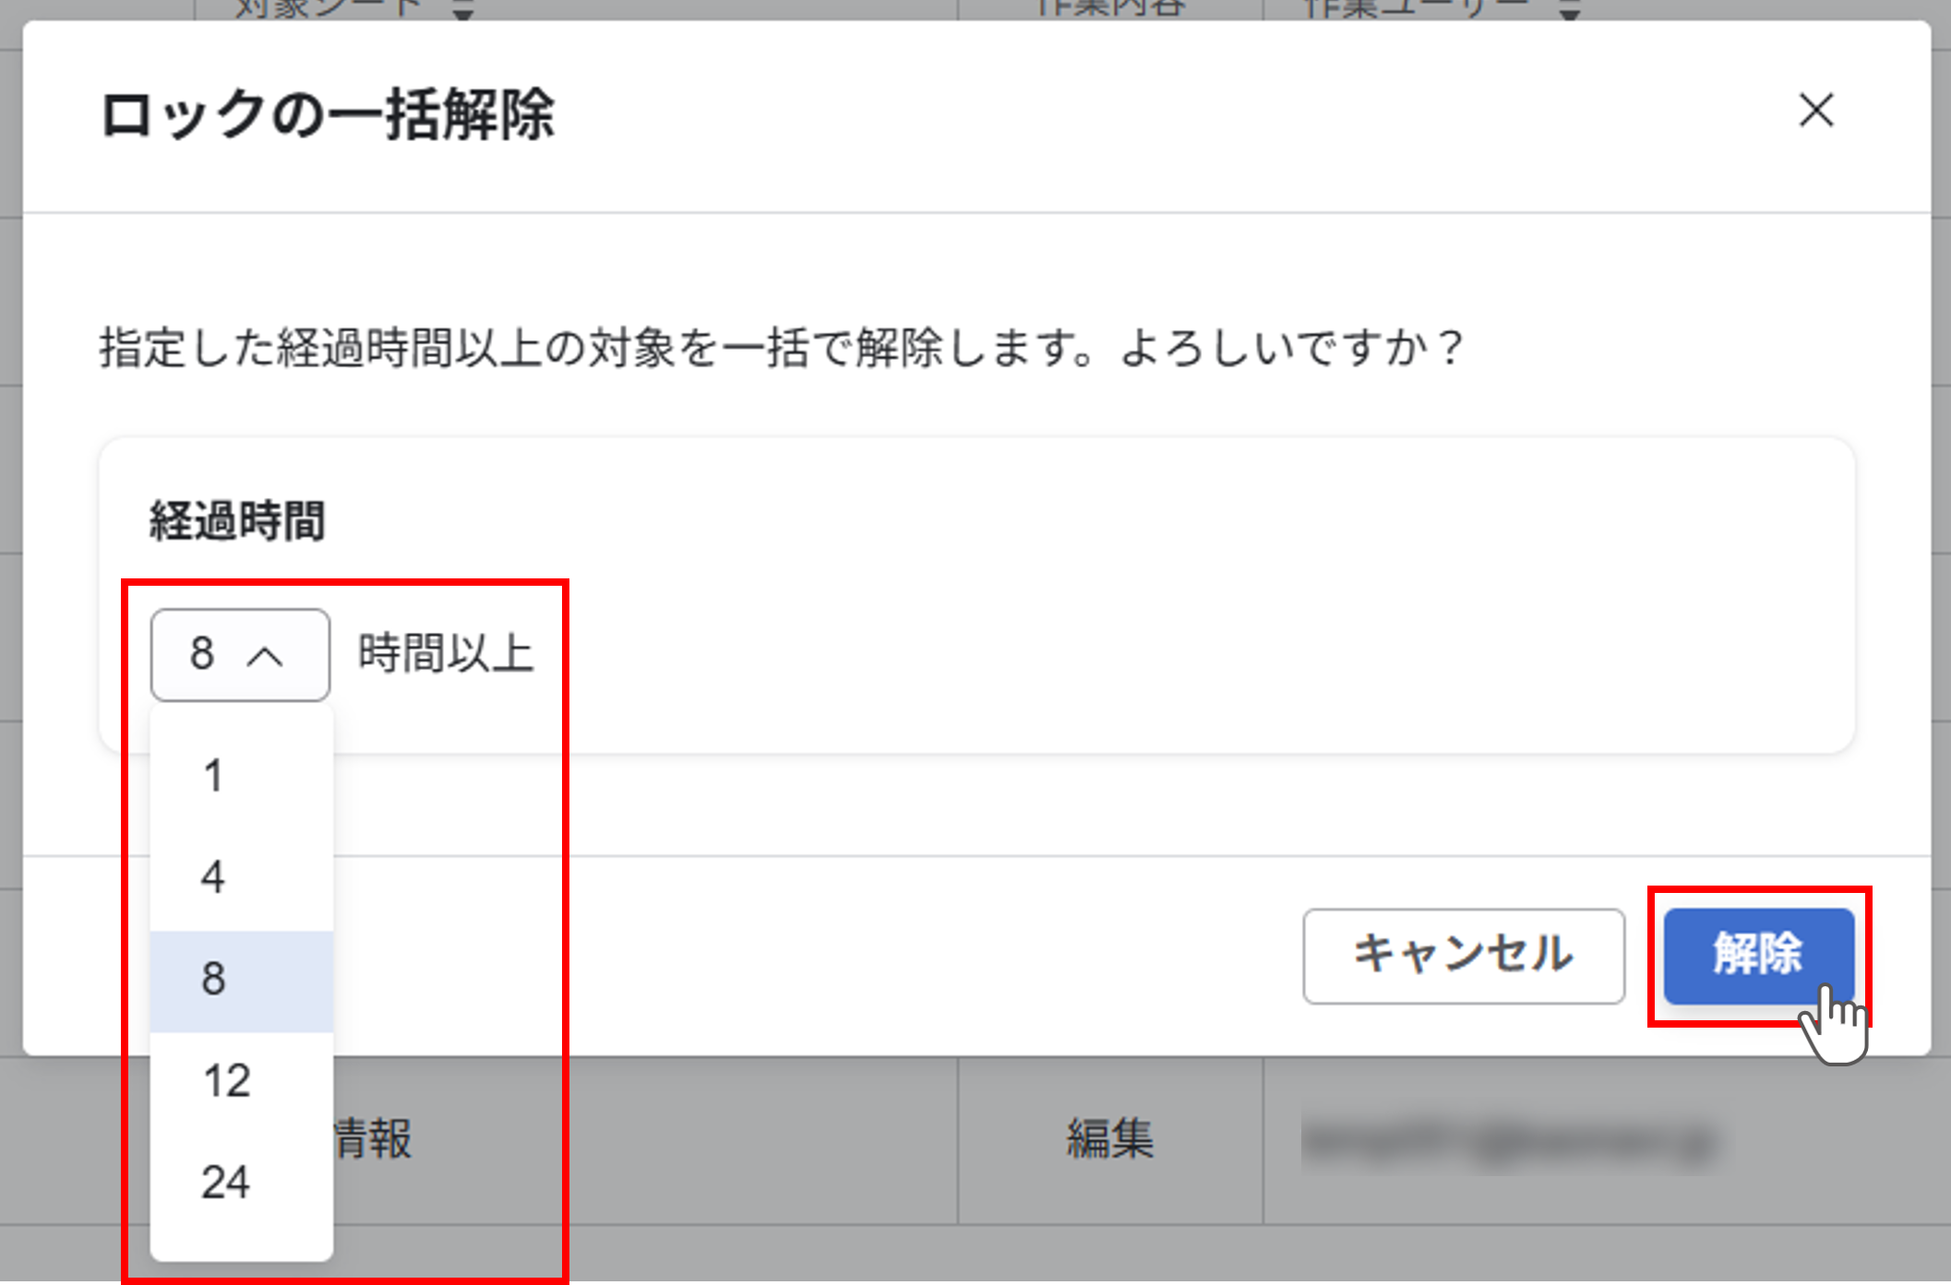Collapse the 経過時間 hours dropdown chevron
The width and height of the screenshot is (1951, 1285).
(265, 656)
